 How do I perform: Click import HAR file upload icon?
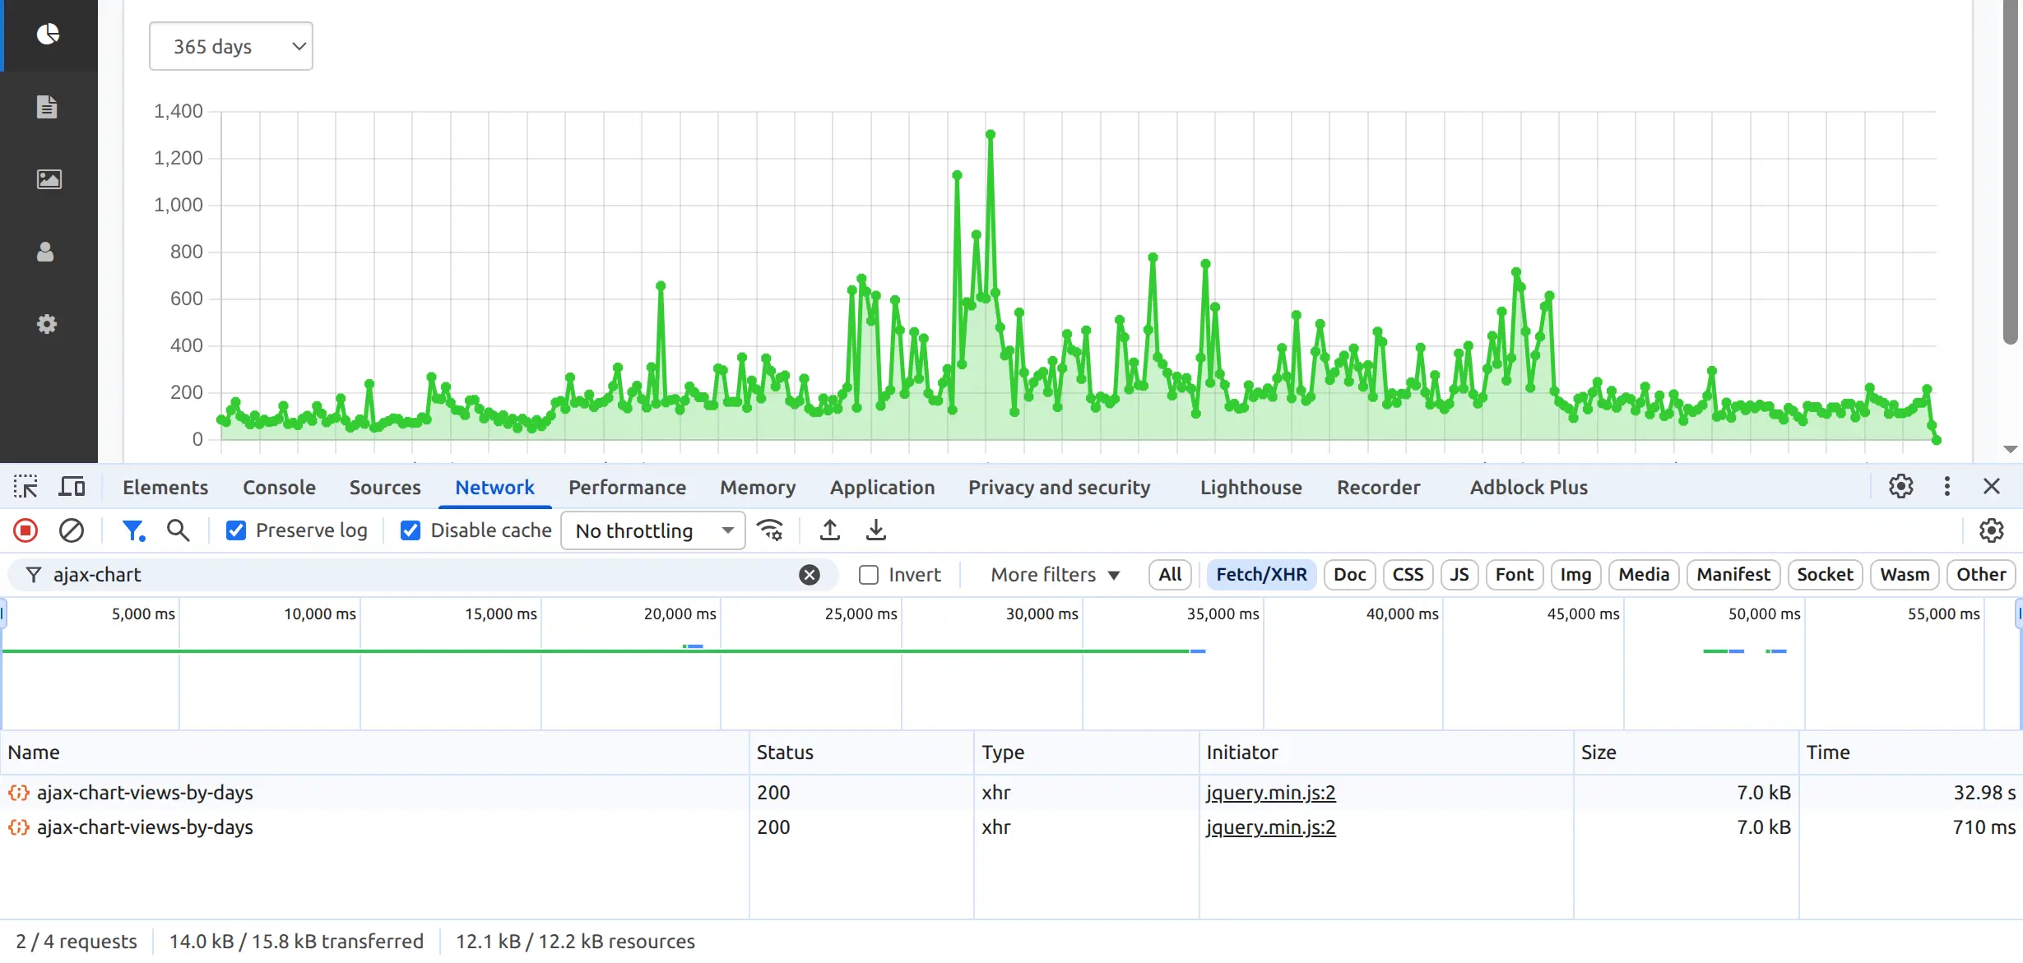pyautogui.click(x=830, y=530)
